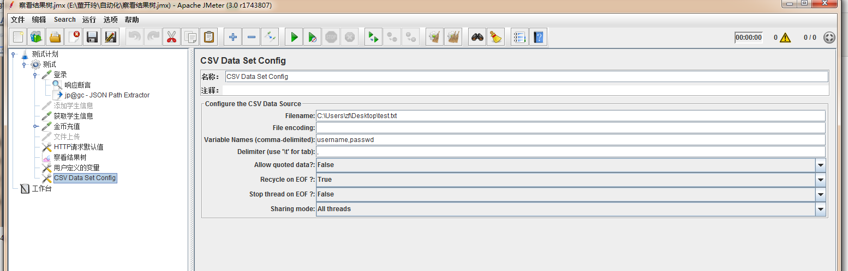Save the test plan with floppy icon
Image resolution: width=848 pixels, height=271 pixels.
92,37
